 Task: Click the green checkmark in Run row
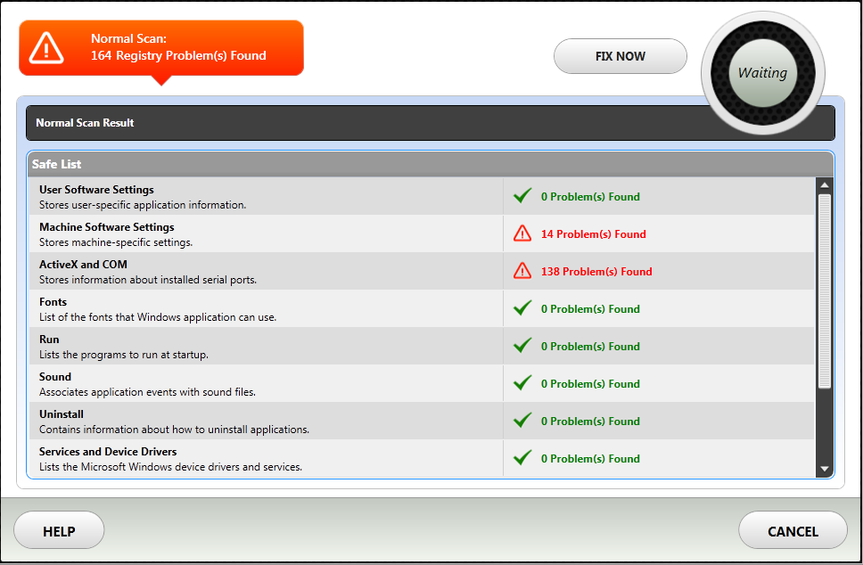tap(522, 346)
